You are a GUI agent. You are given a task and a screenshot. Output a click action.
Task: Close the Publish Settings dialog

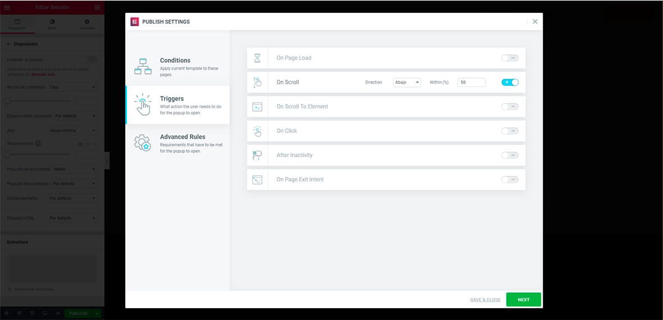(535, 21)
